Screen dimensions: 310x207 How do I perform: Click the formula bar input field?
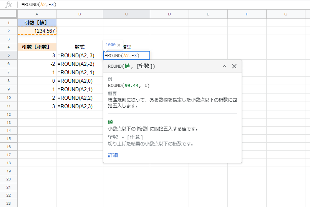click(164, 5)
